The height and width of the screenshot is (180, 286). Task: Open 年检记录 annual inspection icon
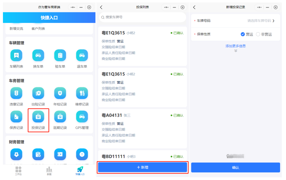pyautogui.click(x=60, y=93)
